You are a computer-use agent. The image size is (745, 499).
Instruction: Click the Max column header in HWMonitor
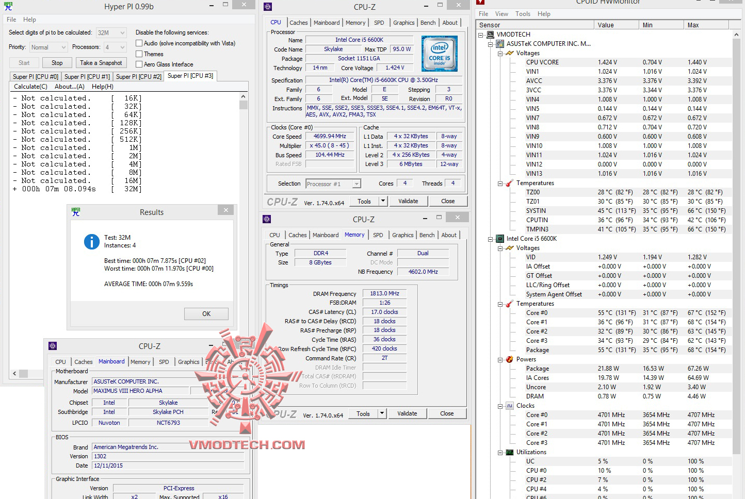tap(707, 25)
